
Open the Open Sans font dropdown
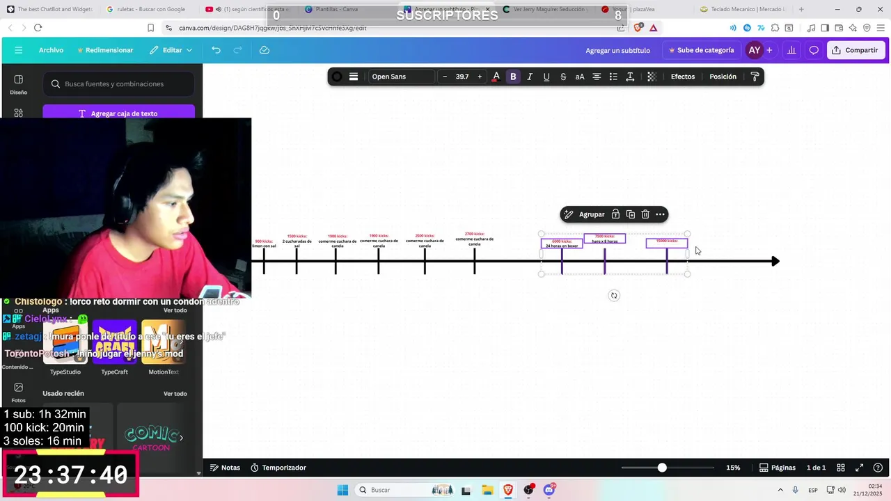pos(402,77)
